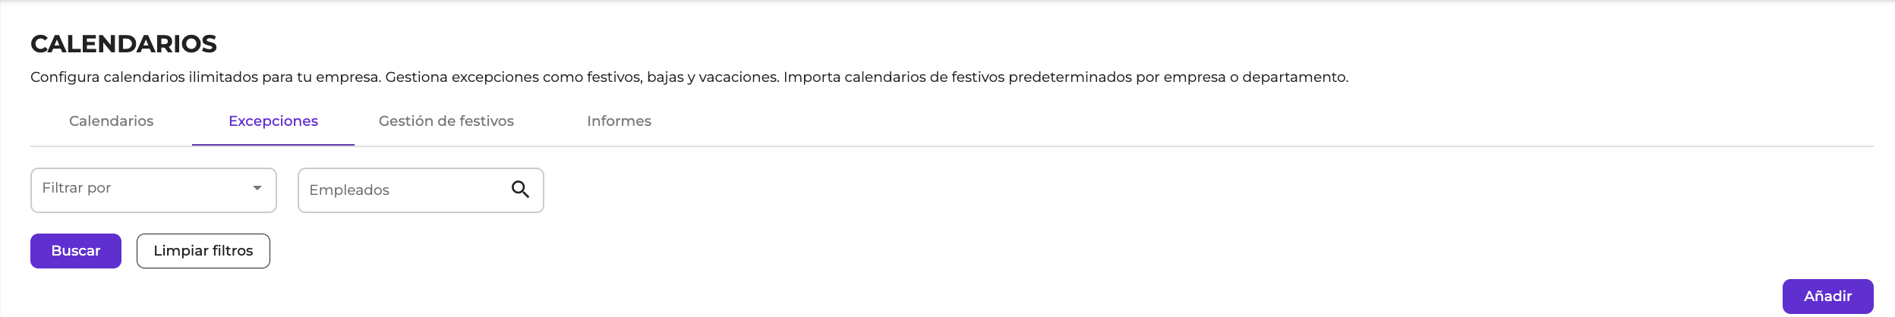
Task: Click the magnifier icon in Empleados field
Action: 520,190
